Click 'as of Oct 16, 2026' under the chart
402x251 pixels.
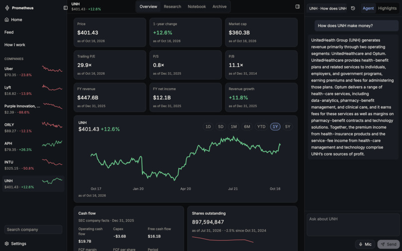92,195
